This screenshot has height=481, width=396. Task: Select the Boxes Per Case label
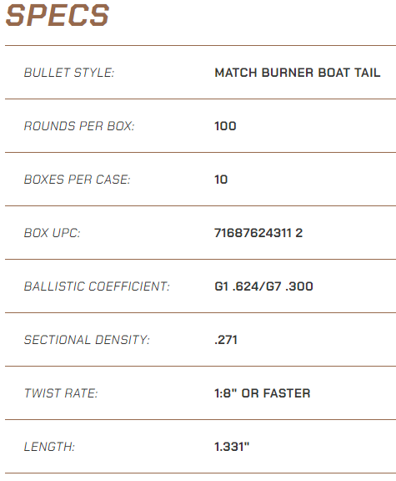78,180
